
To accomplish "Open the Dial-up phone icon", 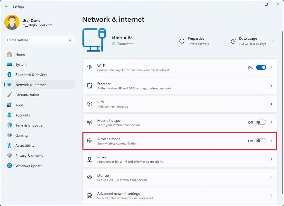I will click(90, 177).
